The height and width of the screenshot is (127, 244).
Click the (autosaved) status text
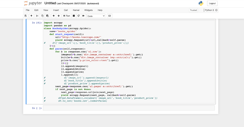(x=93, y=4)
